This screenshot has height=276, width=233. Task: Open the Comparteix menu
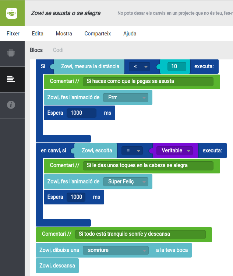98,34
